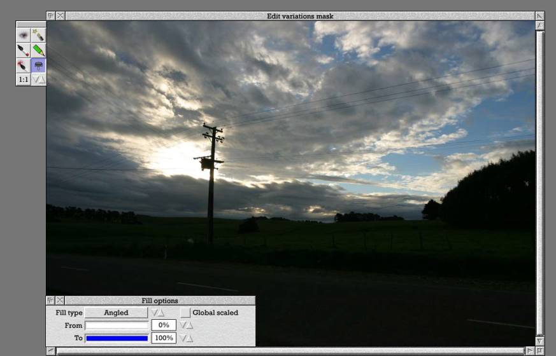Increase zoom with toolbox up arrow
Screen dimensions: 556x356
click(42, 80)
